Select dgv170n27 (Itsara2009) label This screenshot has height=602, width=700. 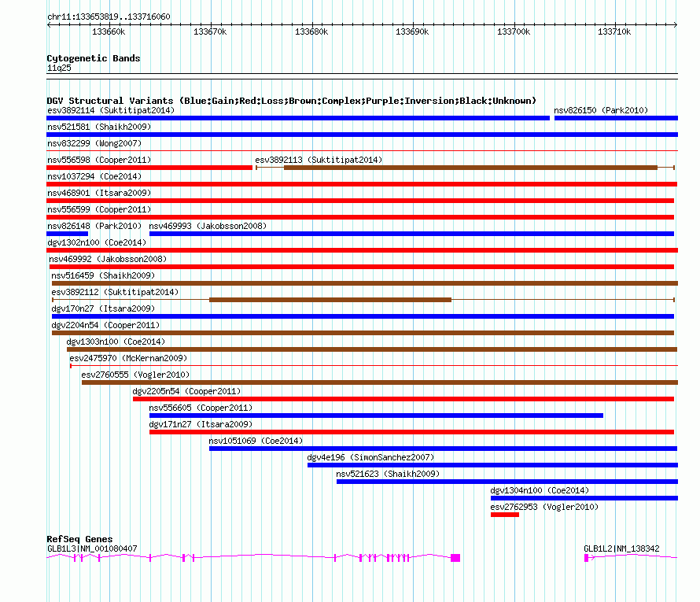[x=103, y=308]
